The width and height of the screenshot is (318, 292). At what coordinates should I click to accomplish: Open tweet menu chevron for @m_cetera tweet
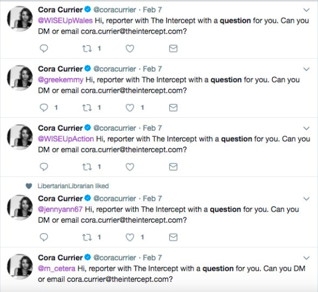306,258
